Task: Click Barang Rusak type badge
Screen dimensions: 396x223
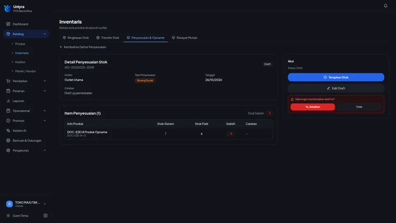Action: tap(145, 81)
